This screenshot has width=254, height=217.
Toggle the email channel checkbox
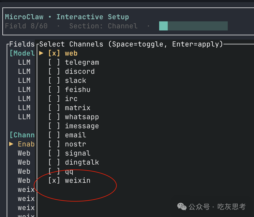pyautogui.click(x=54, y=135)
